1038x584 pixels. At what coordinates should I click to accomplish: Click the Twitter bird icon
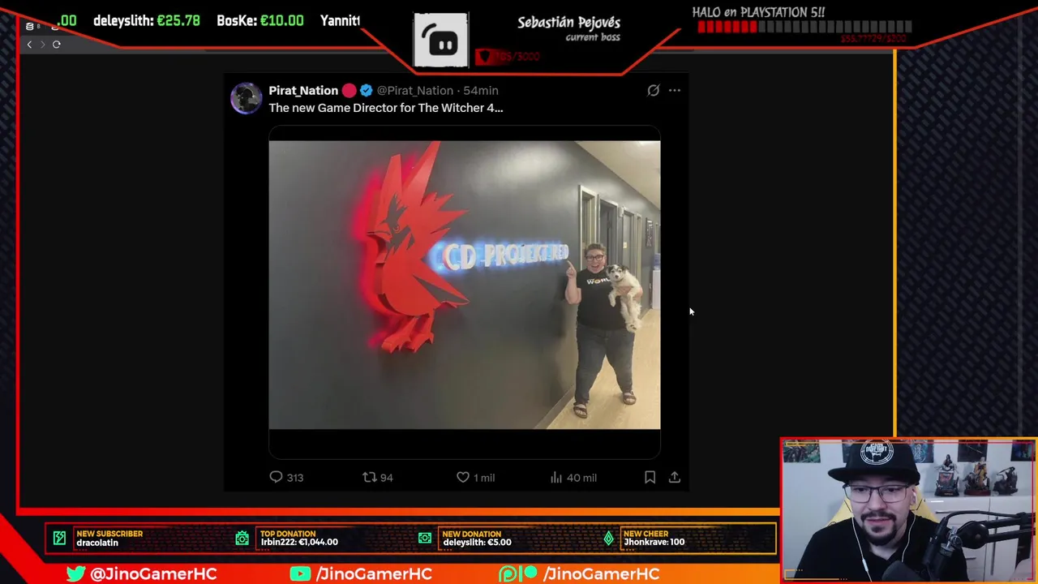pyautogui.click(x=76, y=573)
